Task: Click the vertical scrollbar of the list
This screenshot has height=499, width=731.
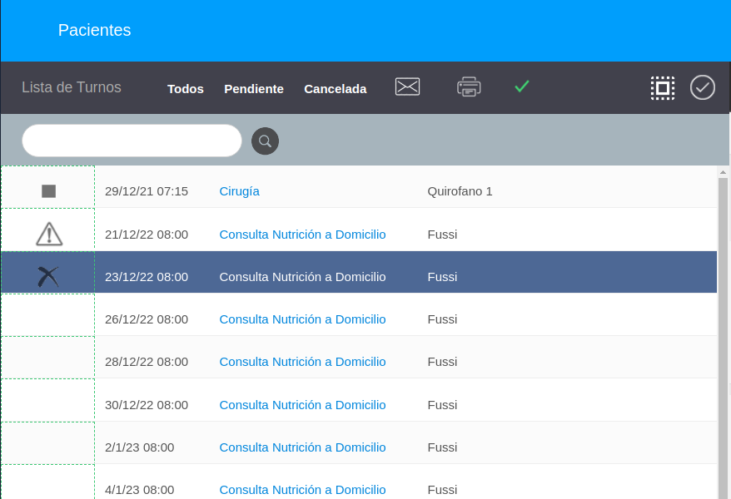Action: (x=723, y=333)
